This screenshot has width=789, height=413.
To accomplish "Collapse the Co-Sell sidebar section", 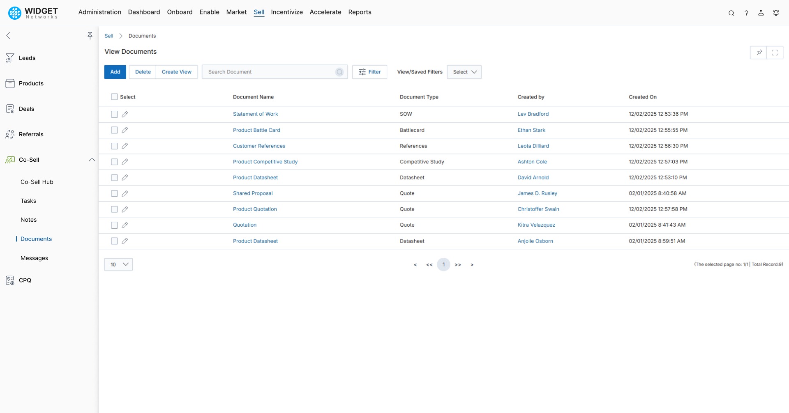I will pos(92,160).
